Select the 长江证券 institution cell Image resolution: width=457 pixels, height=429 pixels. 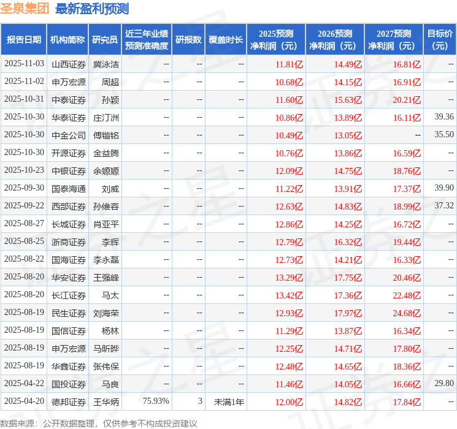tap(69, 295)
